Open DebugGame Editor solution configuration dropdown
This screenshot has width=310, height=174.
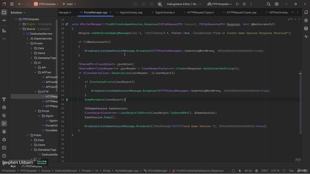tap(184, 4)
